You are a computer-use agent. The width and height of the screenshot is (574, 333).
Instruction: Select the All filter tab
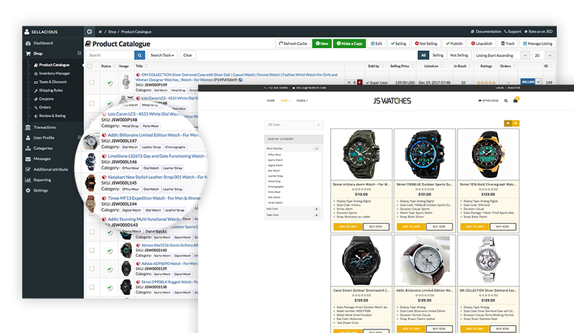pos(423,55)
